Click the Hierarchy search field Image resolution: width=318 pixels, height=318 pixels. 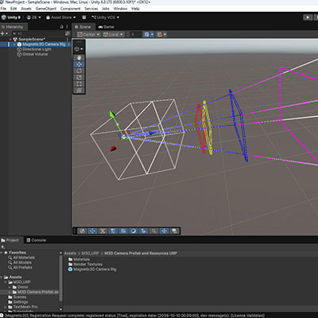pos(37,33)
